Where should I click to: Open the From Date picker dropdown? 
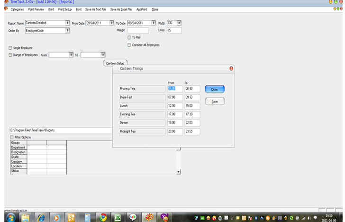click(112, 23)
